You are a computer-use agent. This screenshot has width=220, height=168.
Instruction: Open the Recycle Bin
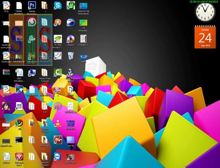(71, 56)
